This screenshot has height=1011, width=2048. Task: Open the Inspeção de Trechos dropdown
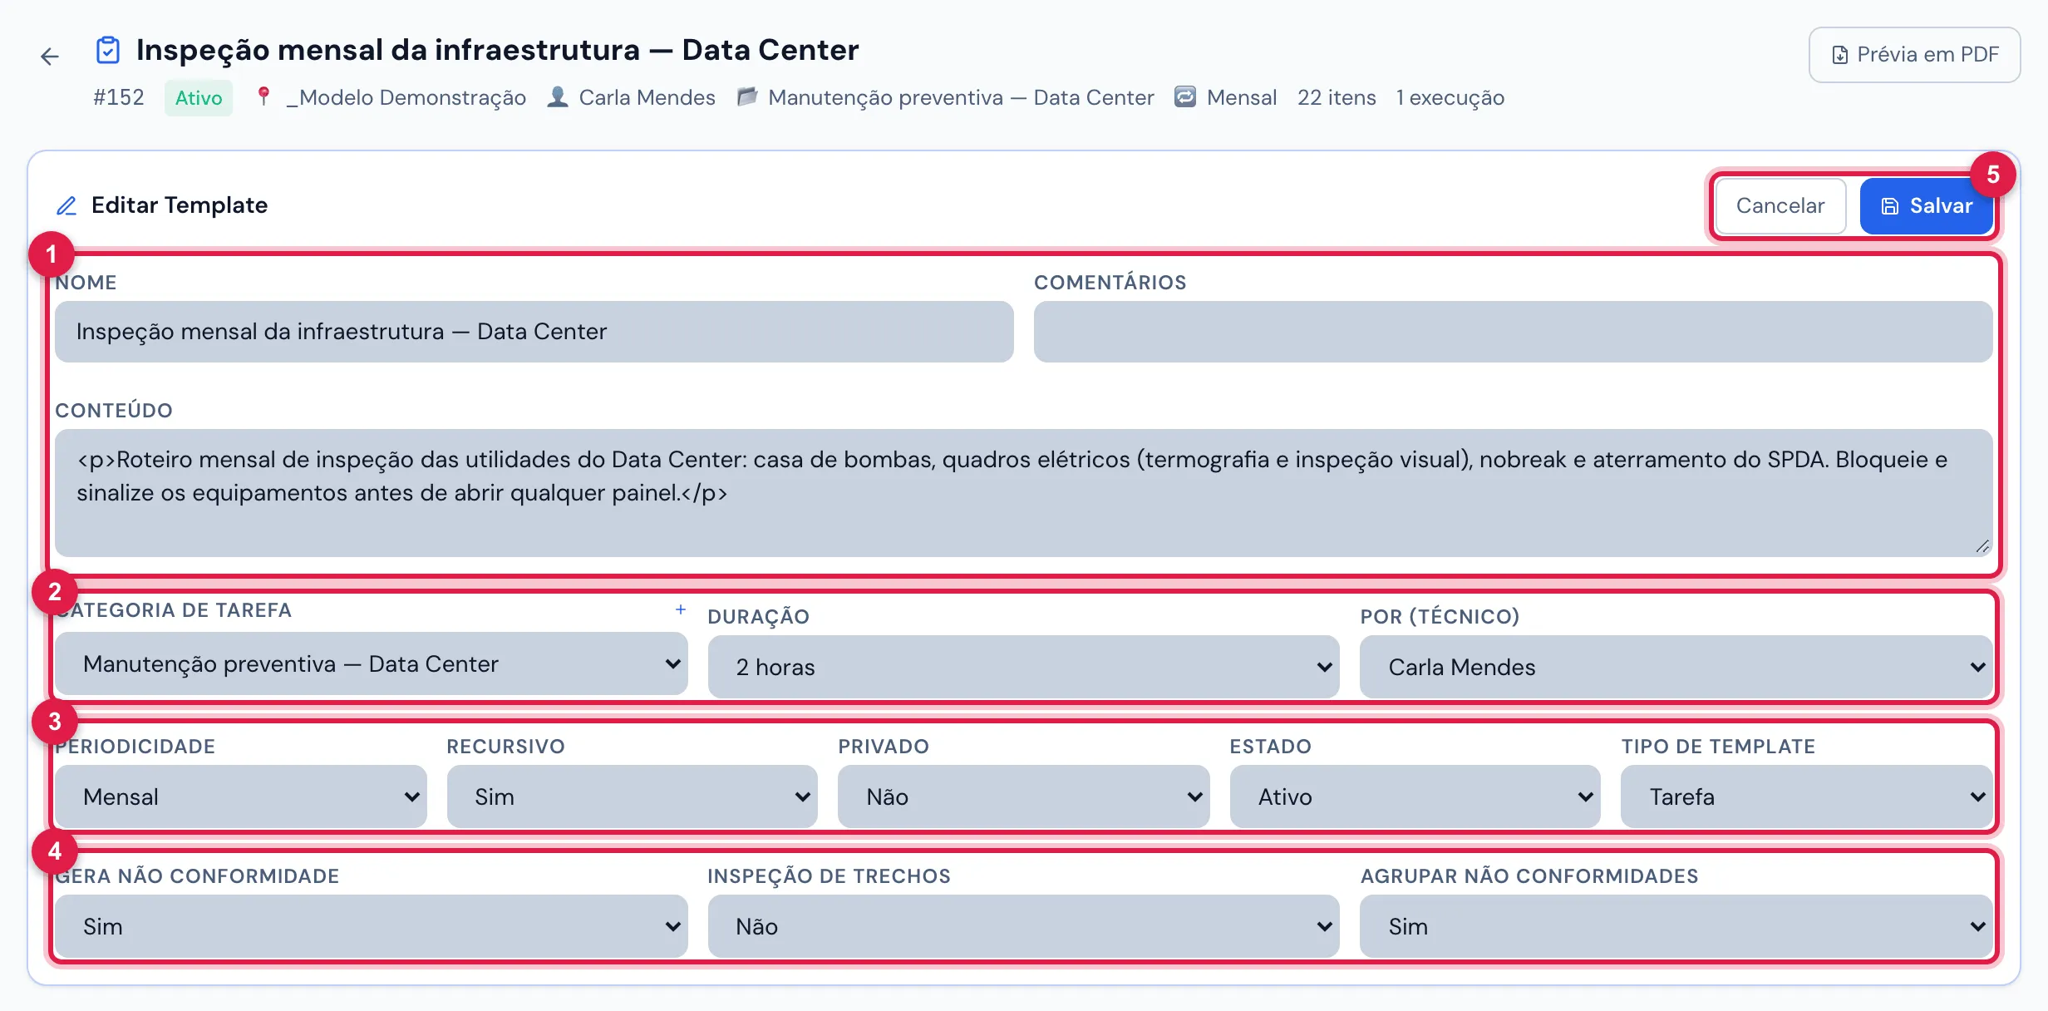pyautogui.click(x=1024, y=926)
